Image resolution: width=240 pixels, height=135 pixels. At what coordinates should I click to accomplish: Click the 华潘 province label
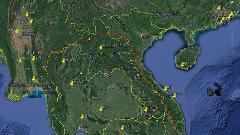pos(123,45)
